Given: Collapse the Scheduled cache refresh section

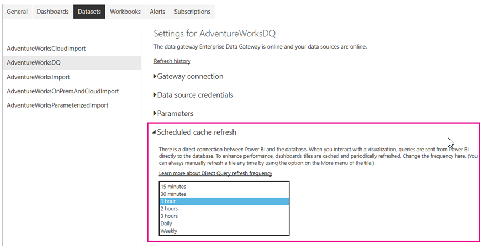Looking at the screenshot, I should pos(194,132).
